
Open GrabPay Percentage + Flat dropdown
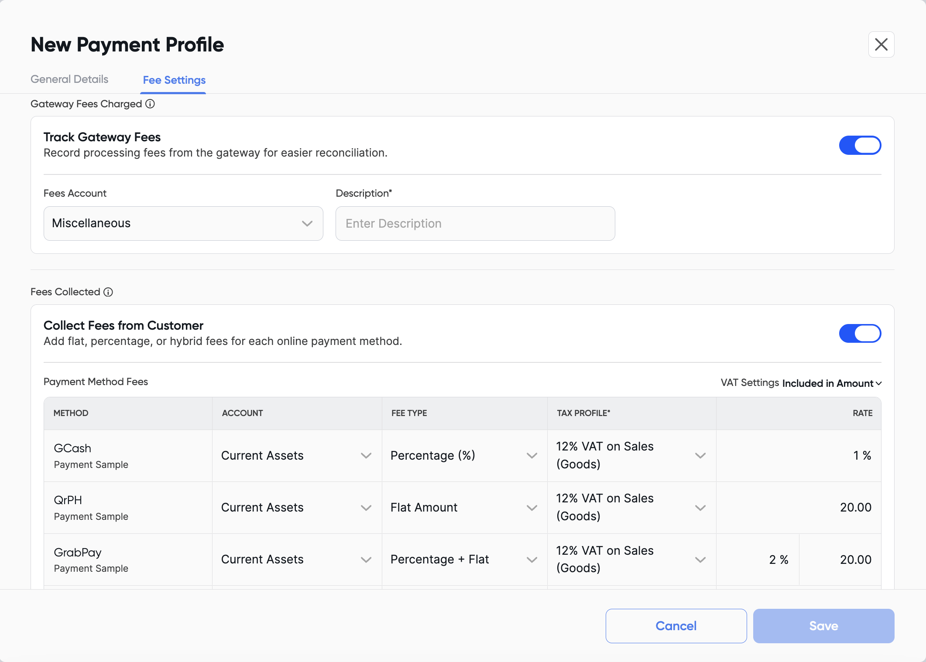pyautogui.click(x=464, y=560)
